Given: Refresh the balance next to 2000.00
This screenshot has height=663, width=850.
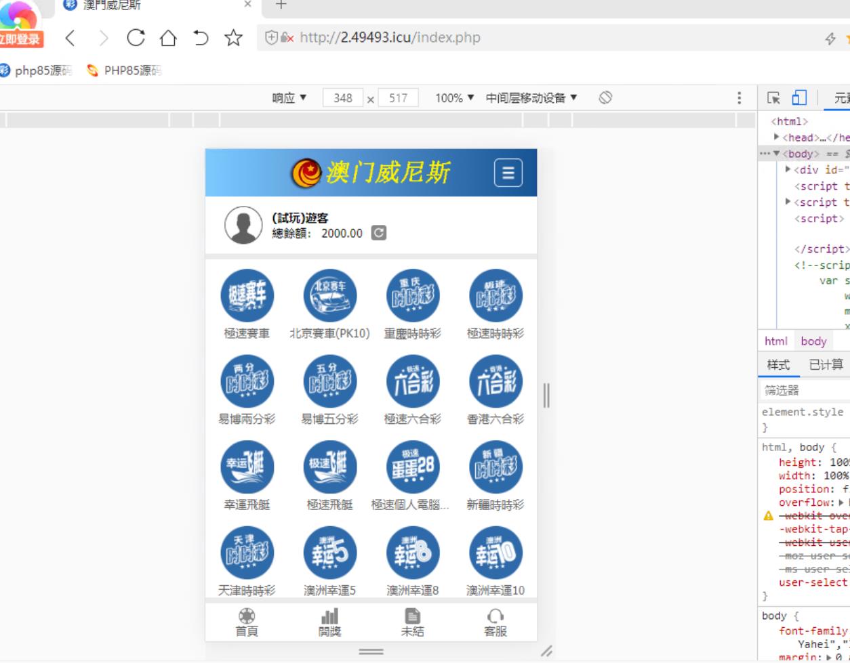Looking at the screenshot, I should (379, 233).
